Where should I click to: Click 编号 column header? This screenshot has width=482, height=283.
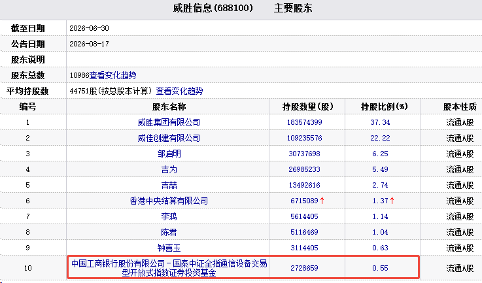click(27, 107)
